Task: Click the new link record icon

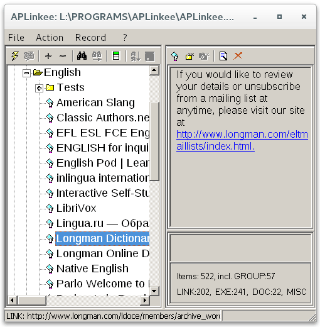Action: click(x=175, y=56)
